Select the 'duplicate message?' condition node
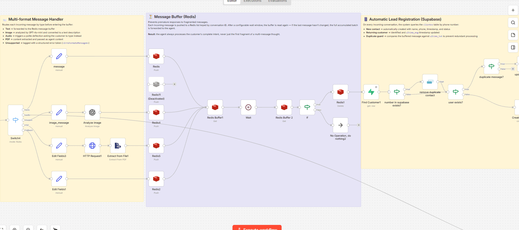Screen dimensions: 519x230 (x=491, y=67)
